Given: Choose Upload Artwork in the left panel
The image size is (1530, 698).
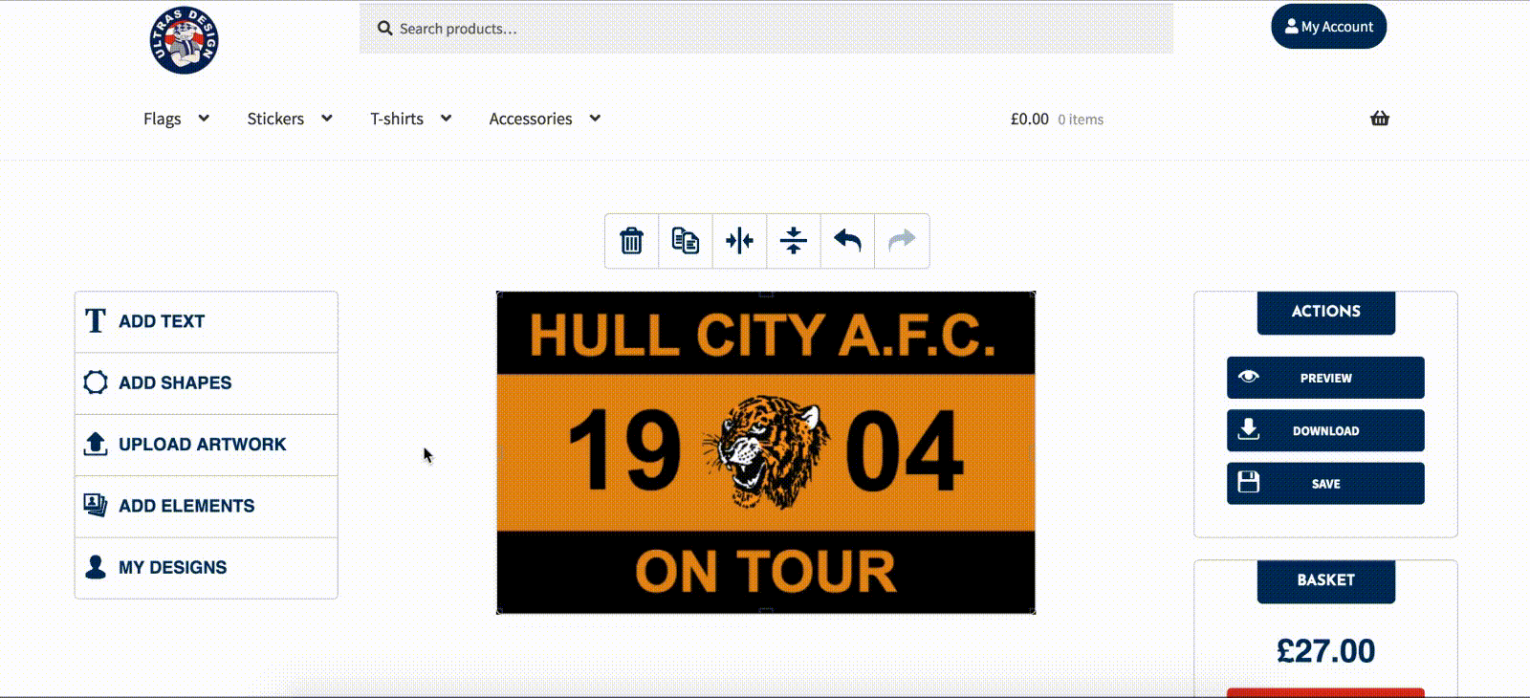Looking at the screenshot, I should coord(207,445).
